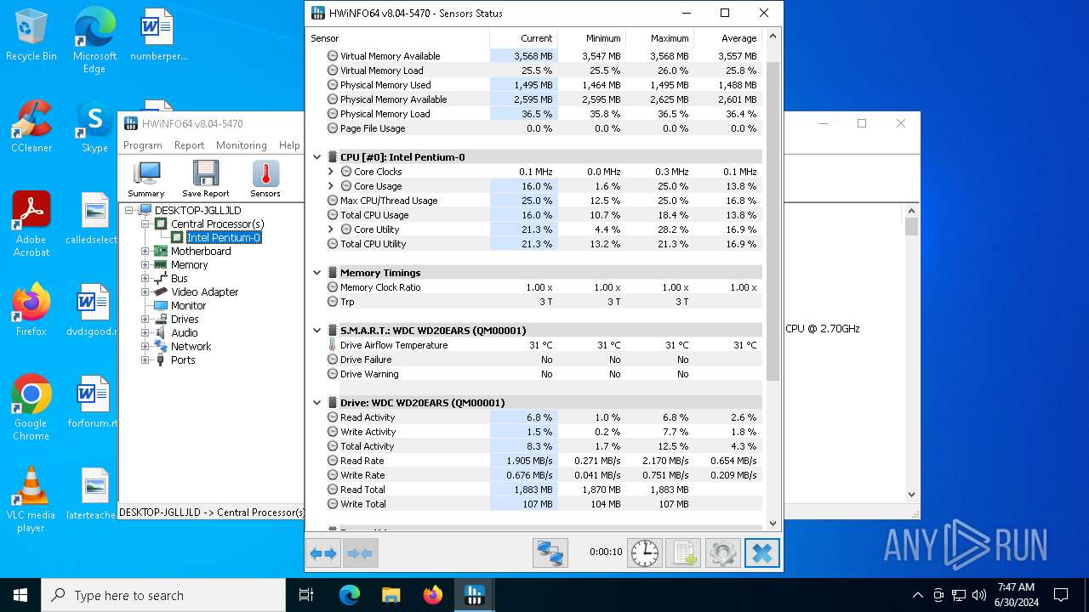1089x612 pixels.
Task: Open sensor settings gear icon
Action: tap(722, 553)
